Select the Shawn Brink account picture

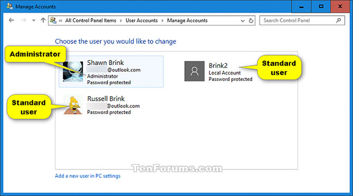pyautogui.click(x=73, y=72)
